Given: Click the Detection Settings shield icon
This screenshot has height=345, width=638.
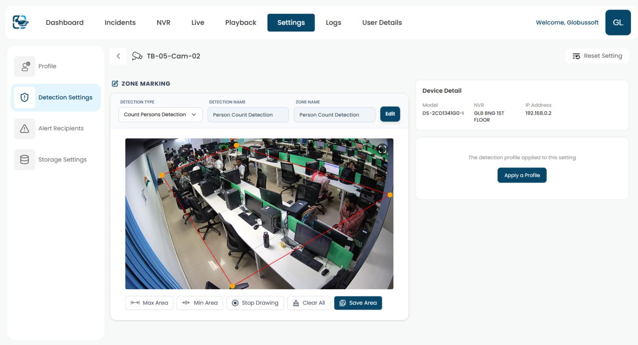Looking at the screenshot, I should tap(24, 97).
